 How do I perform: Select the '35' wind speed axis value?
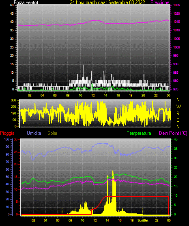[x=12, y=30]
